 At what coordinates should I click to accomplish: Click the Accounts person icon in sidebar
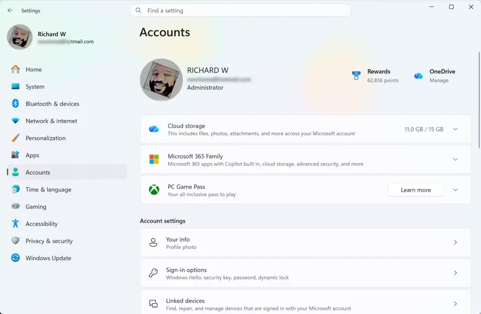point(16,172)
